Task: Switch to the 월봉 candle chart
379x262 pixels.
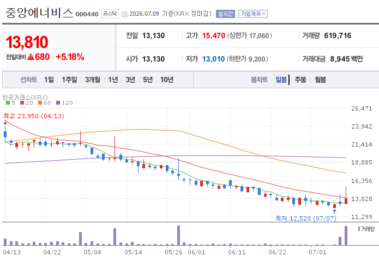Action: (x=320, y=80)
